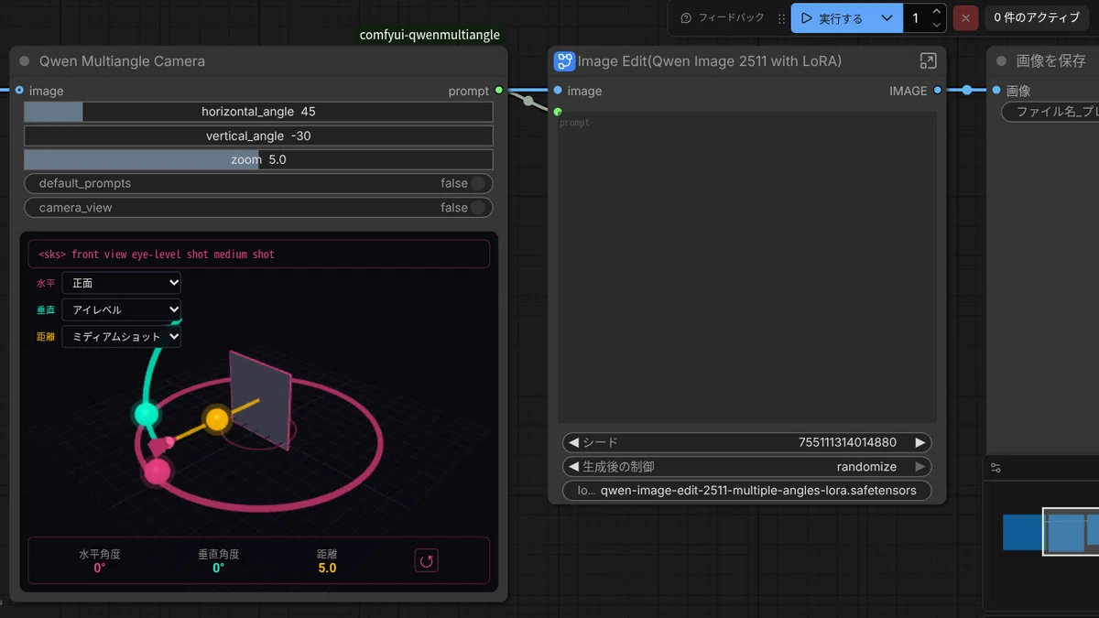Click the pink horizontal angle handle

coord(158,472)
